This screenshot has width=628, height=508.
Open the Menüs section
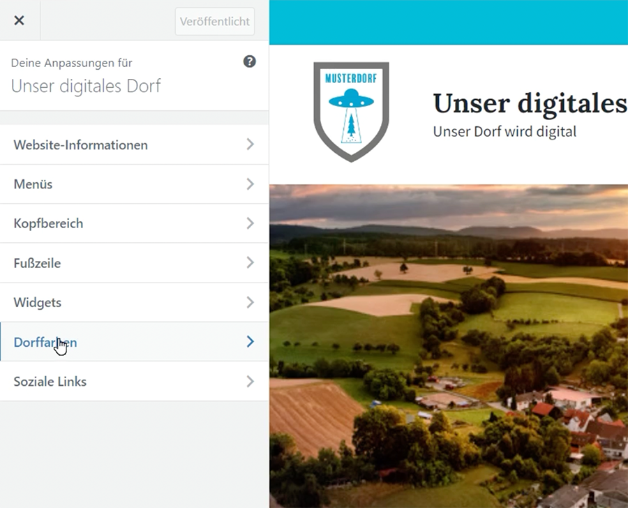coord(33,184)
